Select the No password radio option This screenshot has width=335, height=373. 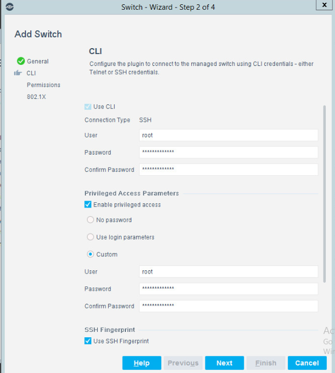90,220
